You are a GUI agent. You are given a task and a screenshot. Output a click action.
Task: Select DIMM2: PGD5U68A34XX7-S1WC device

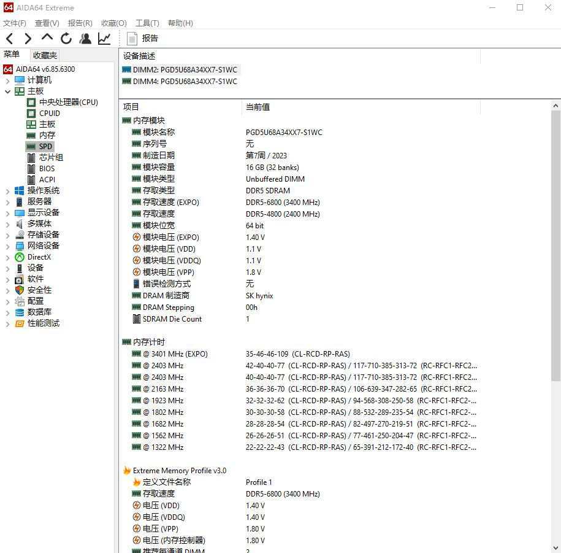click(x=180, y=70)
